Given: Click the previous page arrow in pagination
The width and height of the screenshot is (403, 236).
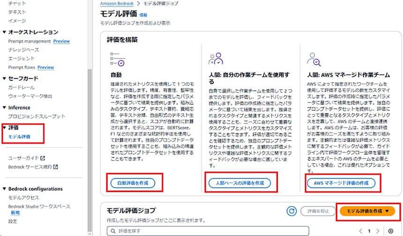Looking at the screenshot, I should [360, 231].
